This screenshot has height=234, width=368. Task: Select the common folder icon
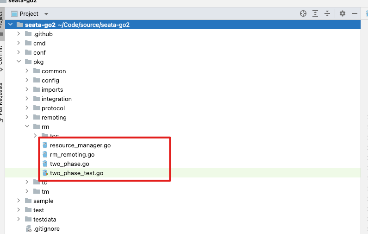[37, 71]
